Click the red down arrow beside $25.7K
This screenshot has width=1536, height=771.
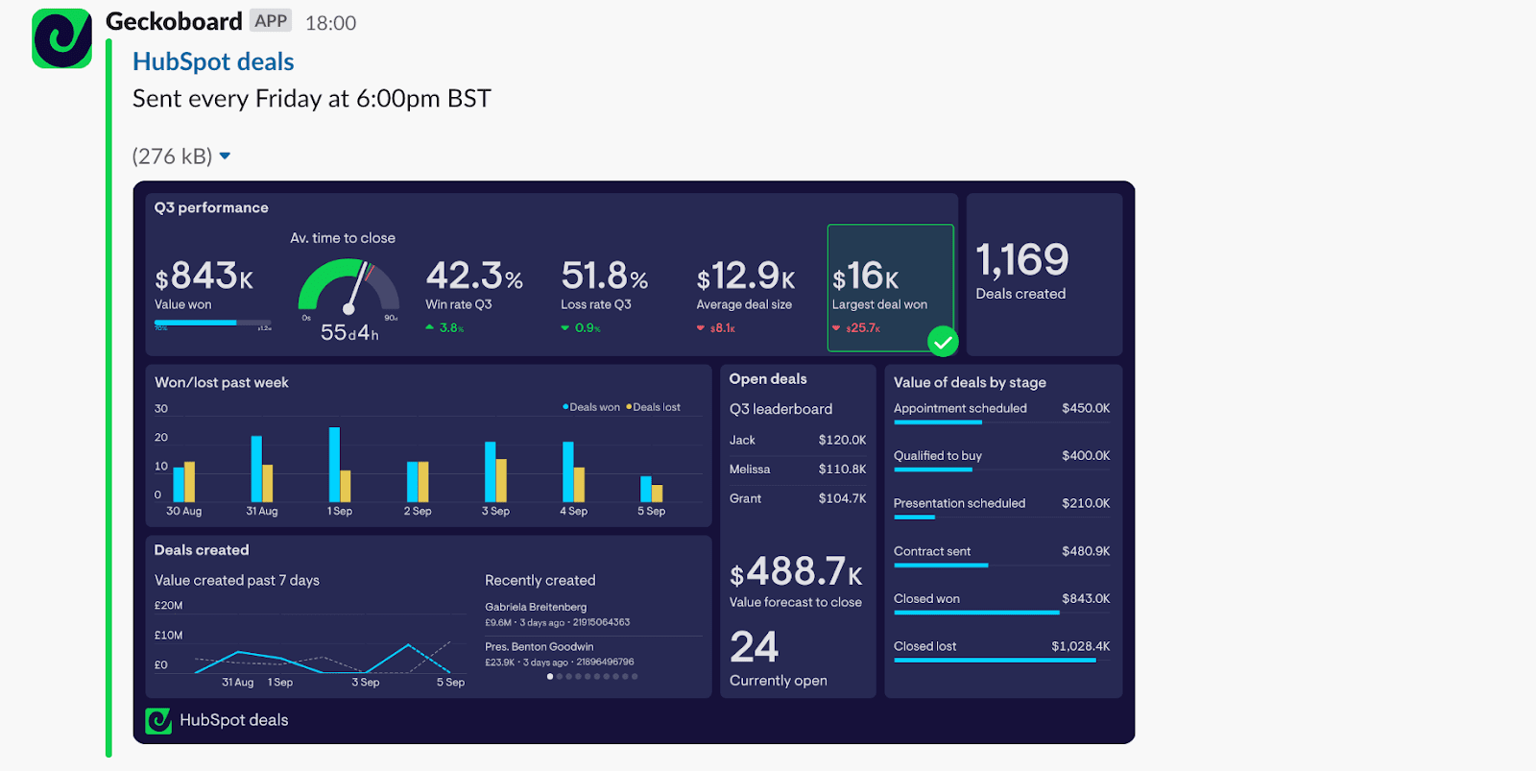(836, 328)
